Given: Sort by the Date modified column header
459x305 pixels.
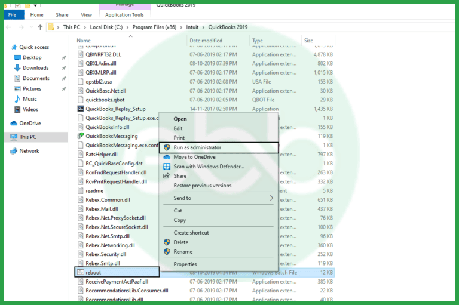Looking at the screenshot, I should coord(206,41).
